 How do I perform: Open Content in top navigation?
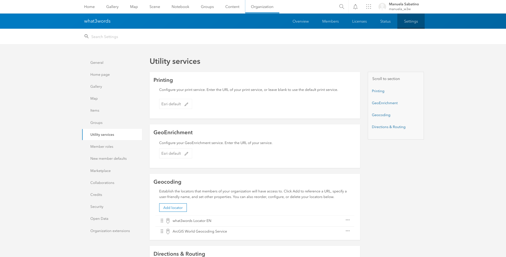pyautogui.click(x=232, y=7)
